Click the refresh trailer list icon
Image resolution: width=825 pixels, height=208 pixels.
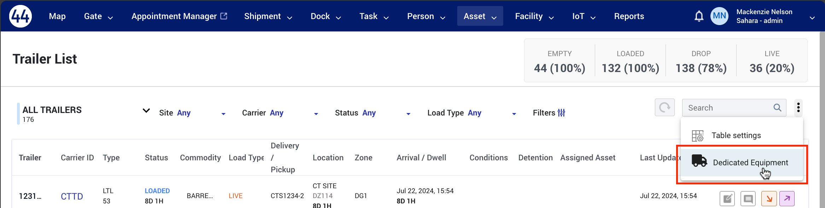click(x=665, y=107)
